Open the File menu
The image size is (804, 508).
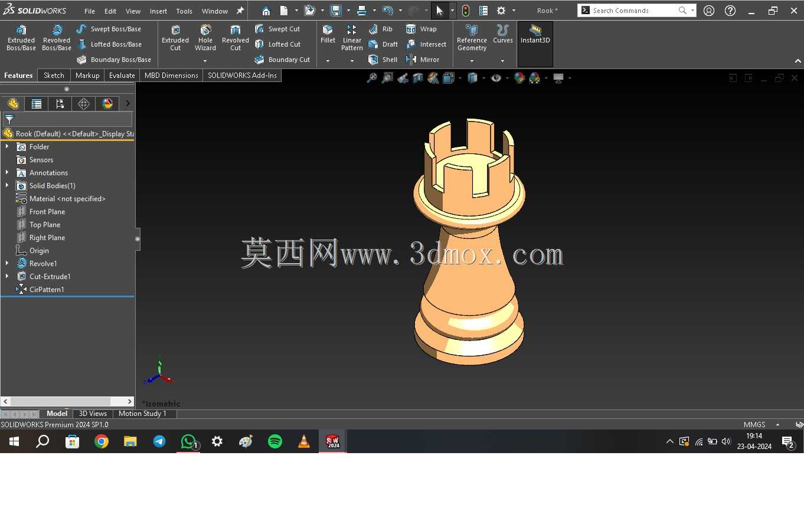tap(90, 11)
